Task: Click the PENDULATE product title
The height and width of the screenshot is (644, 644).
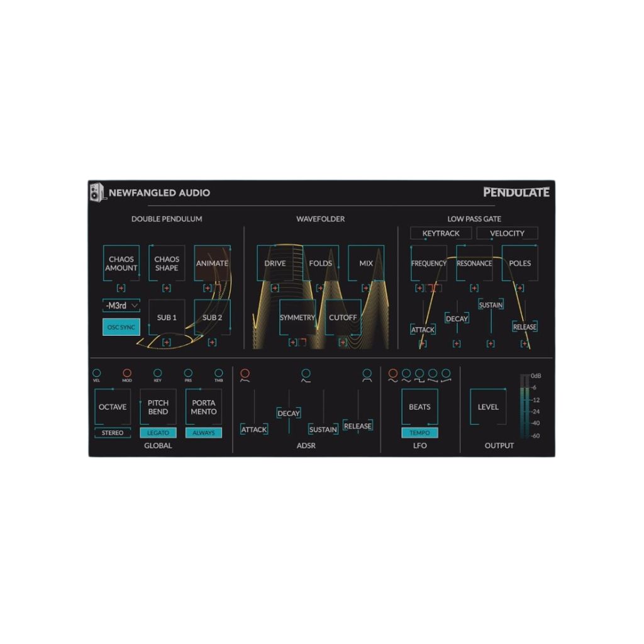Action: coord(516,192)
